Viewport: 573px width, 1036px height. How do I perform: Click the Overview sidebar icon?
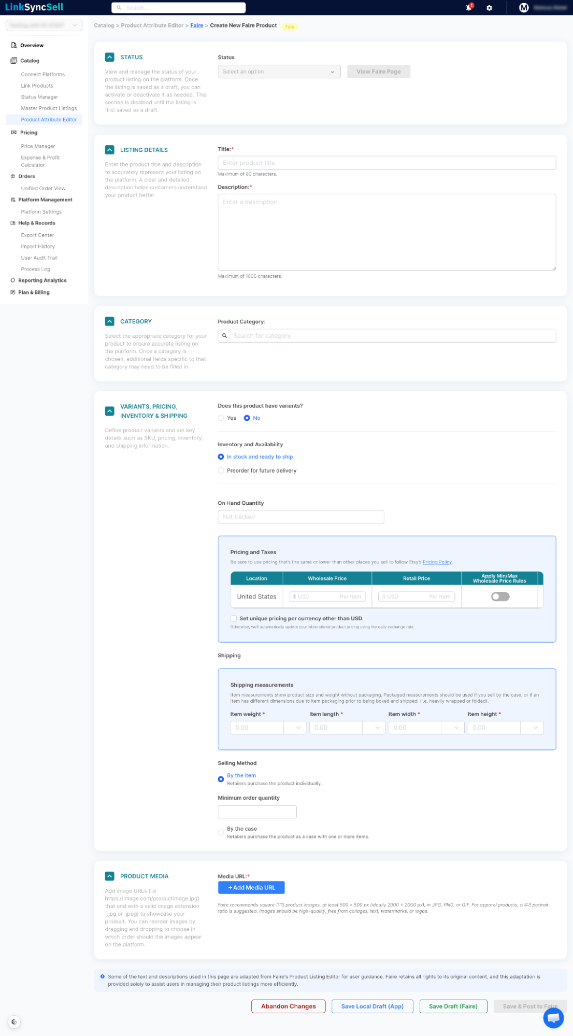(14, 45)
